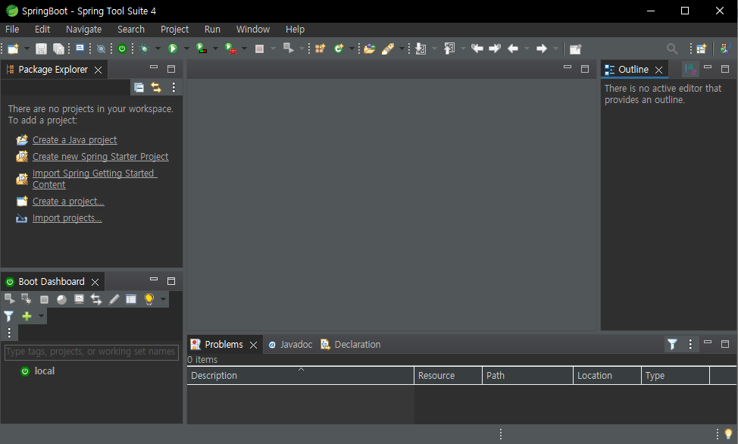Click the Create a Java project link
Image resolution: width=738 pixels, height=444 pixels.
[x=75, y=140]
